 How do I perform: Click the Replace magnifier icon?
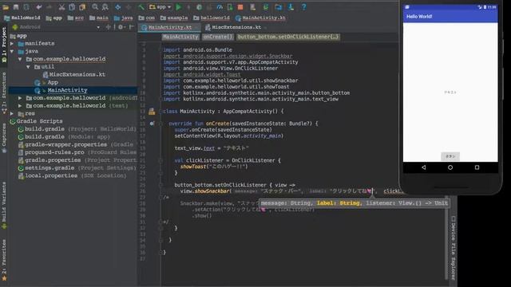[x=105, y=7]
